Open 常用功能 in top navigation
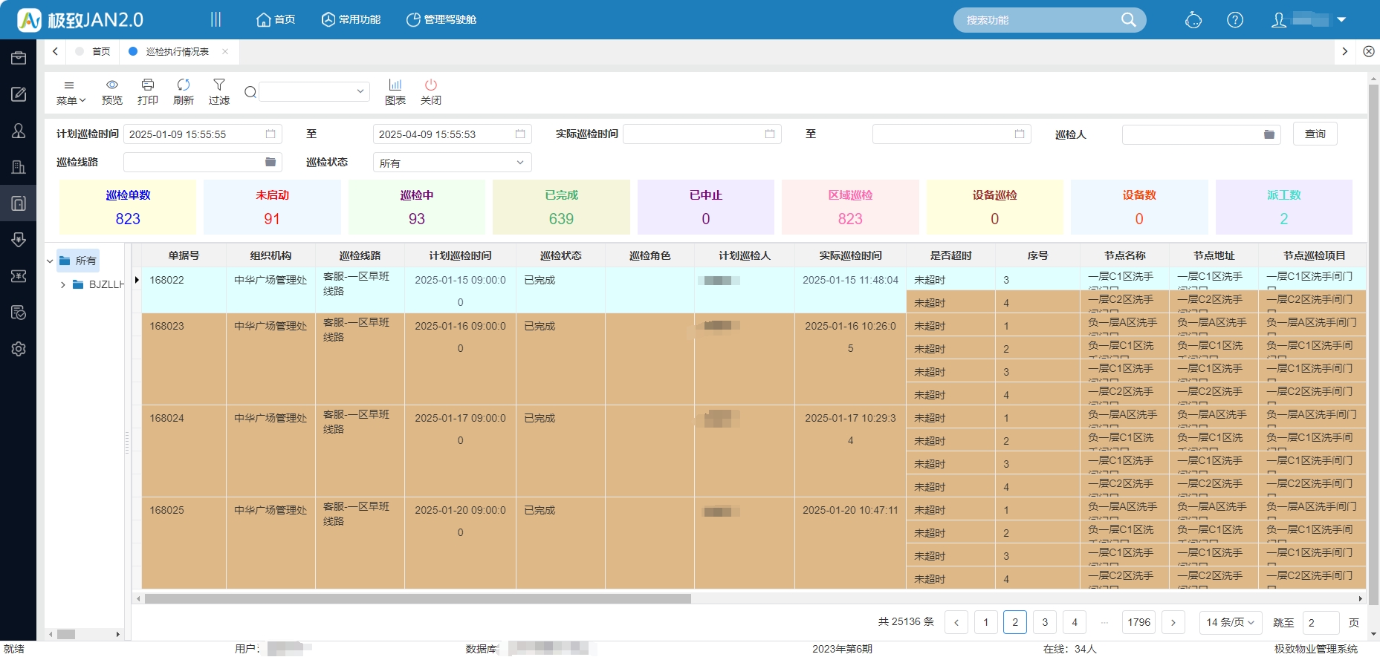This screenshot has height=657, width=1380. (x=351, y=19)
